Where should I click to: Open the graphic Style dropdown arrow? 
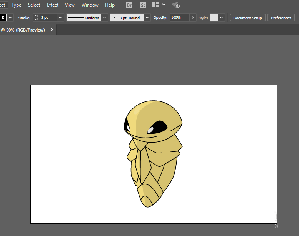(x=221, y=18)
